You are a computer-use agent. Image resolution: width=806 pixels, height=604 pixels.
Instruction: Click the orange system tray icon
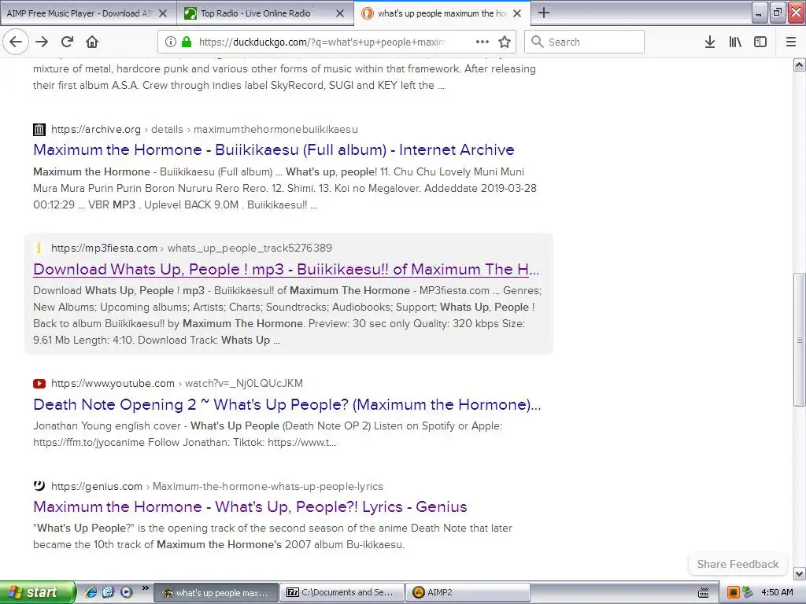pyautogui.click(x=733, y=593)
